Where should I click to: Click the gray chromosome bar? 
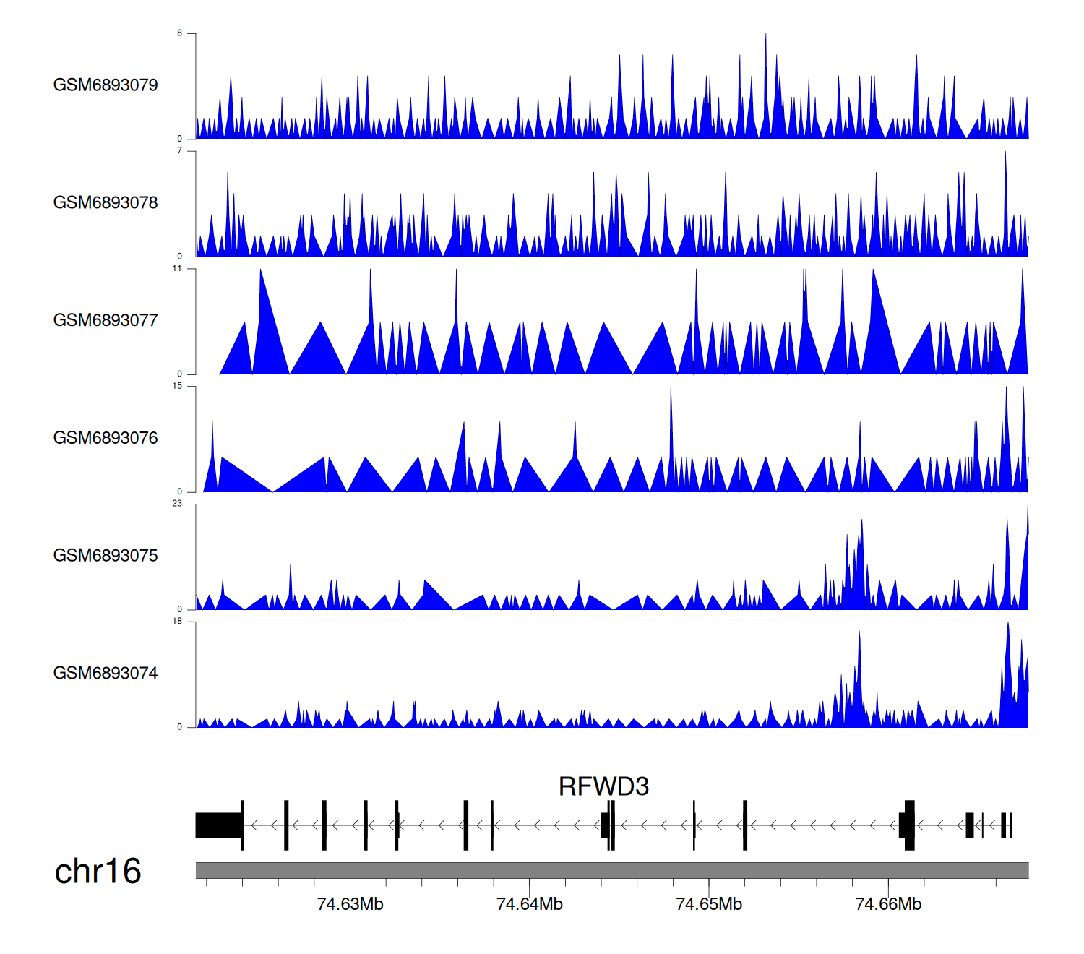coord(611,870)
